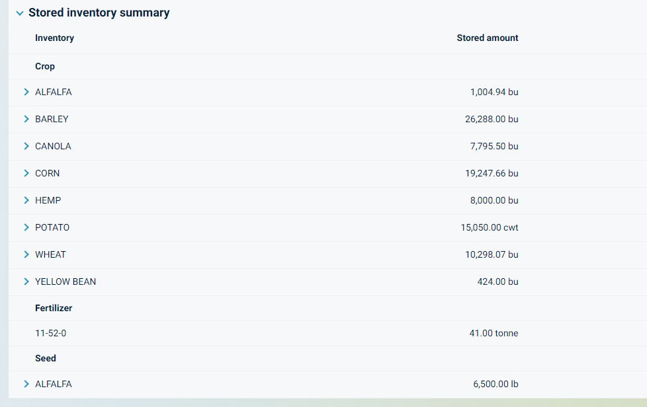The width and height of the screenshot is (647, 407).
Task: Click the 41.00 tonne fertilizer amount
Action: pyautogui.click(x=494, y=334)
